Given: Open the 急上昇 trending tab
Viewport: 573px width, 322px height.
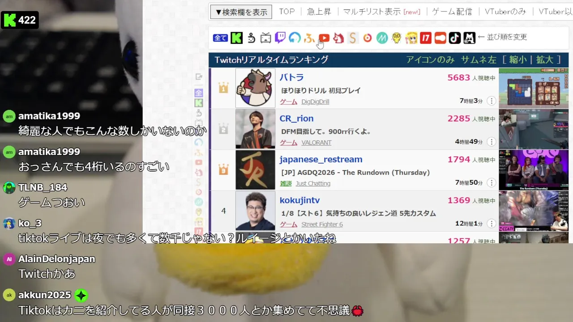Looking at the screenshot, I should 319,12.
